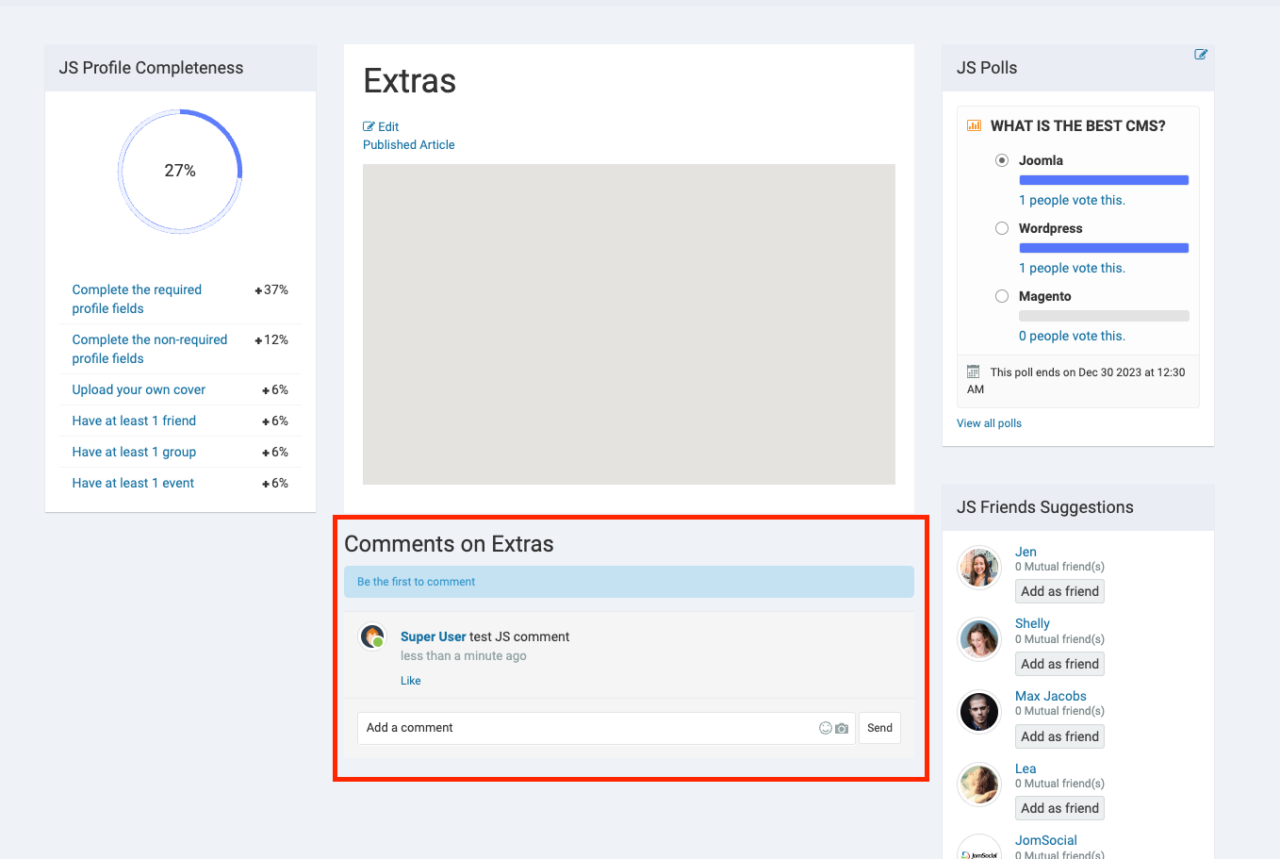Open View all polls link
This screenshot has width=1280, height=859.
[x=989, y=423]
